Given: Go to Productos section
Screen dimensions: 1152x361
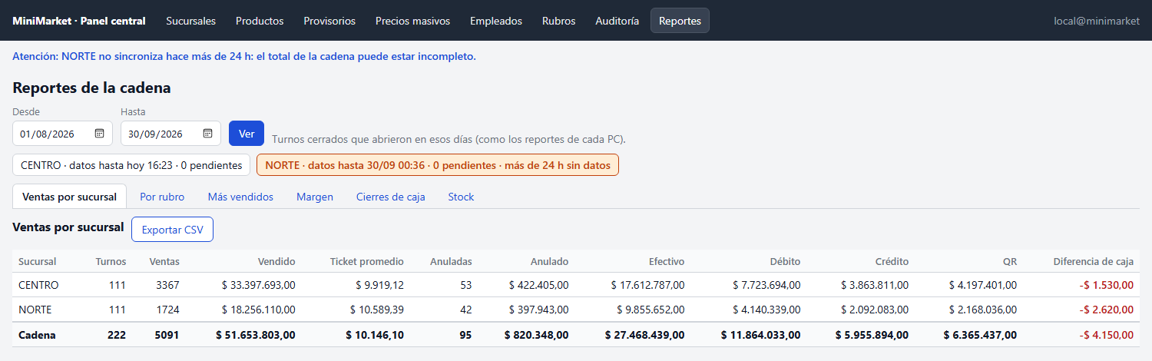Looking at the screenshot, I should pyautogui.click(x=260, y=21).
